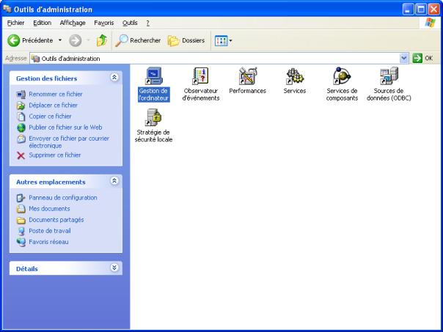Open the Edition menu
Image resolution: width=443 pixels, height=332 pixels.
coord(42,23)
